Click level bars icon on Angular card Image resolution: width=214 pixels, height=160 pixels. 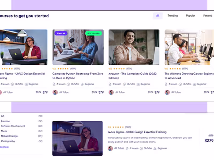[138, 84]
